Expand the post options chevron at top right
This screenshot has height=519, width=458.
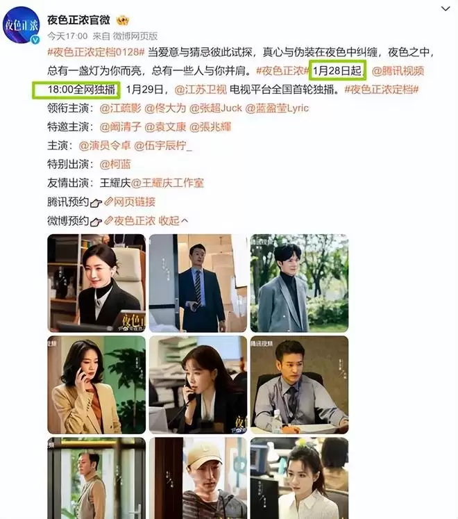[446, 8]
